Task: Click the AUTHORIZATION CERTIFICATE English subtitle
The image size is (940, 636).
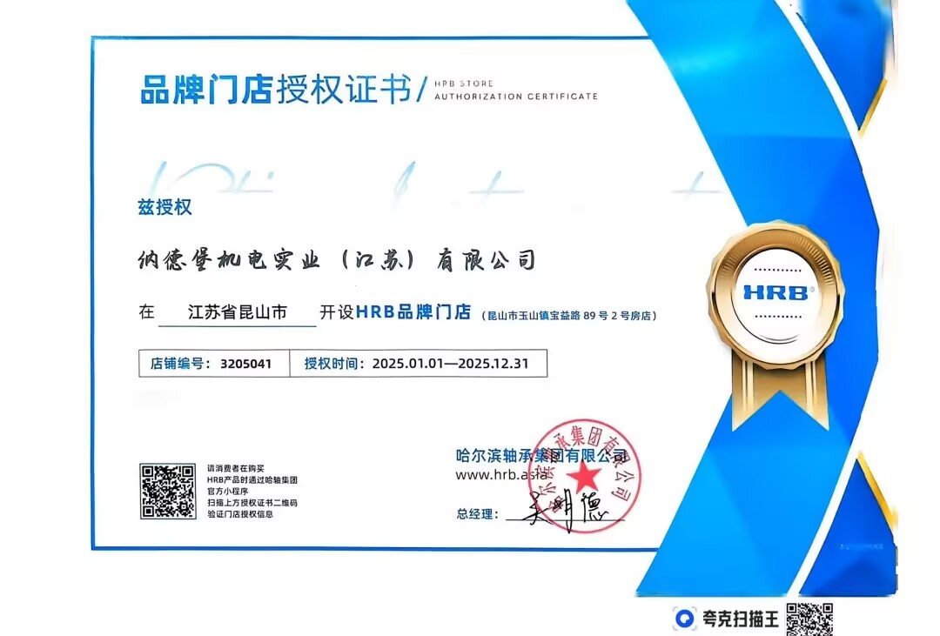Action: point(515,96)
